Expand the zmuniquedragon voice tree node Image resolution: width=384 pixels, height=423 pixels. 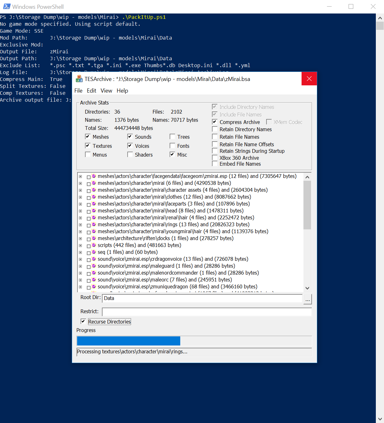(x=81, y=287)
